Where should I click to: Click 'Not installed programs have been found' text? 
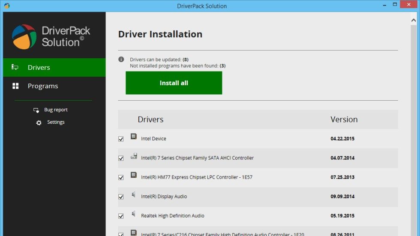pyautogui.click(x=177, y=66)
